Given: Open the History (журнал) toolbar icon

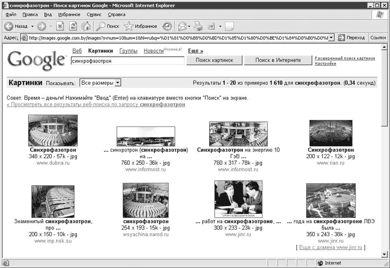Looking at the screenshot, I should click(x=167, y=26).
